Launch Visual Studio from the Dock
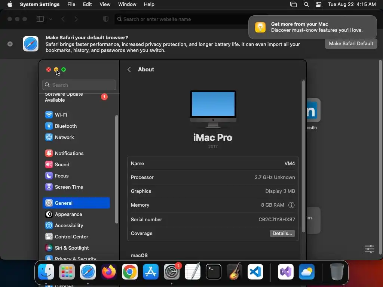383x287 pixels. pyautogui.click(x=286, y=272)
